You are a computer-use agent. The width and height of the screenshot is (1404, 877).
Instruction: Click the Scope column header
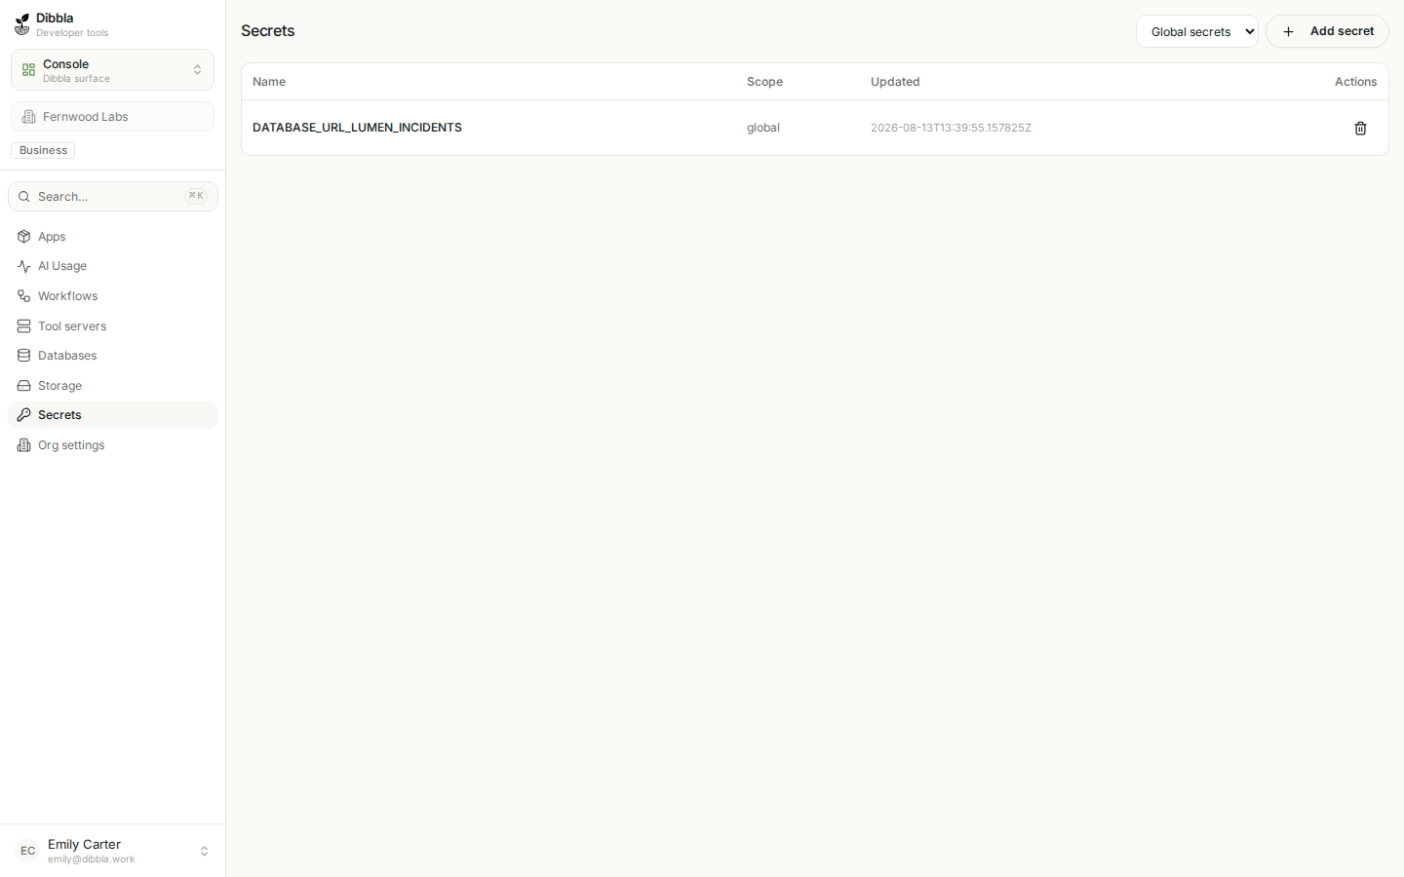pos(764,82)
